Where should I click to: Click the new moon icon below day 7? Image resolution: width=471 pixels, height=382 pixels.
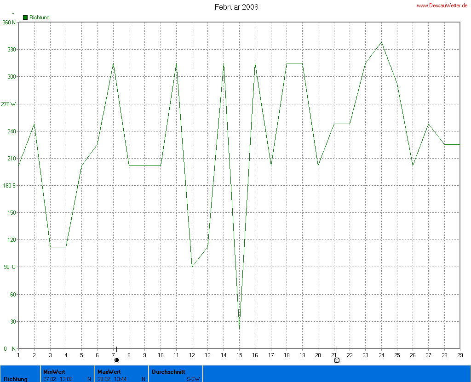(x=116, y=360)
